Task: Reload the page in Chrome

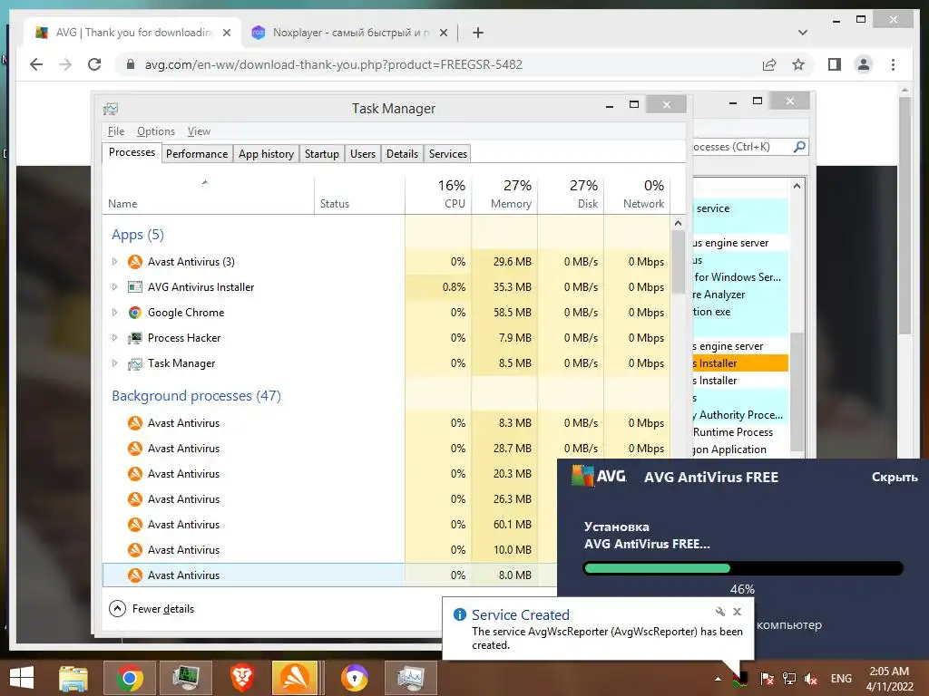Action: tap(94, 64)
